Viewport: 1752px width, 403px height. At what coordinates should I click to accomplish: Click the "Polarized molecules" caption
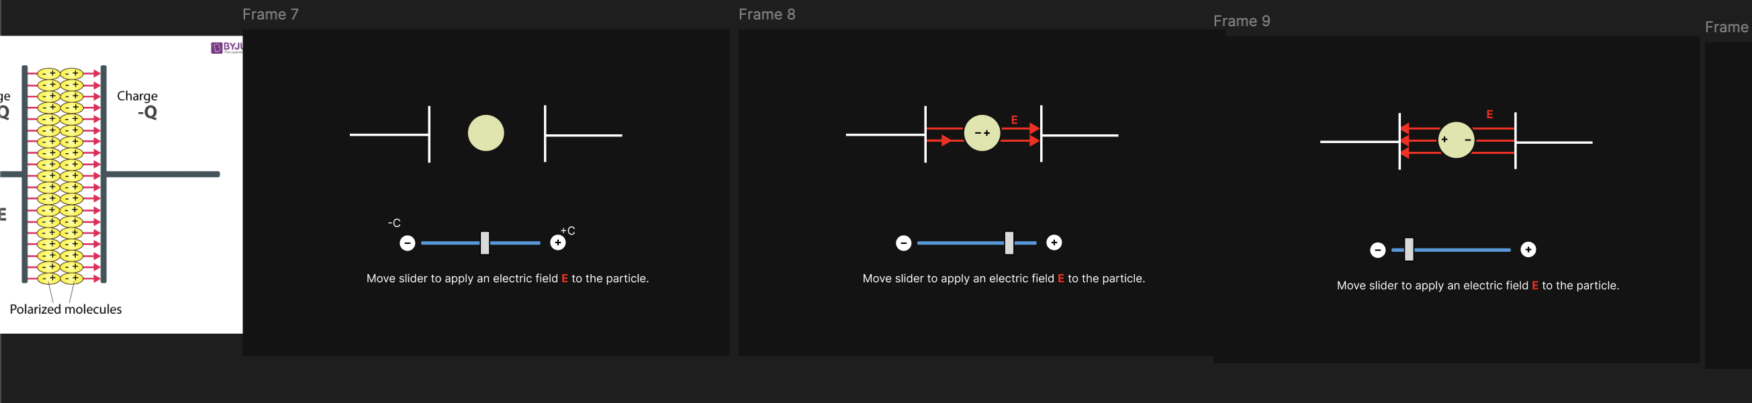[x=66, y=309]
